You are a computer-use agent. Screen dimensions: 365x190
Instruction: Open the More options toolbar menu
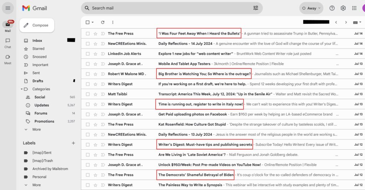click(x=113, y=22)
